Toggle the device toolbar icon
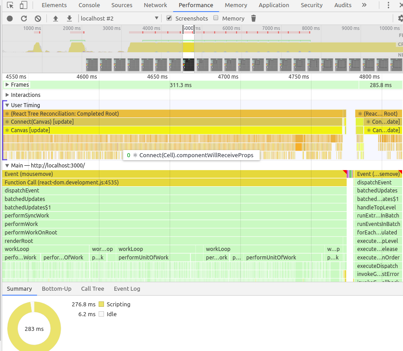The image size is (403, 351). point(23,5)
